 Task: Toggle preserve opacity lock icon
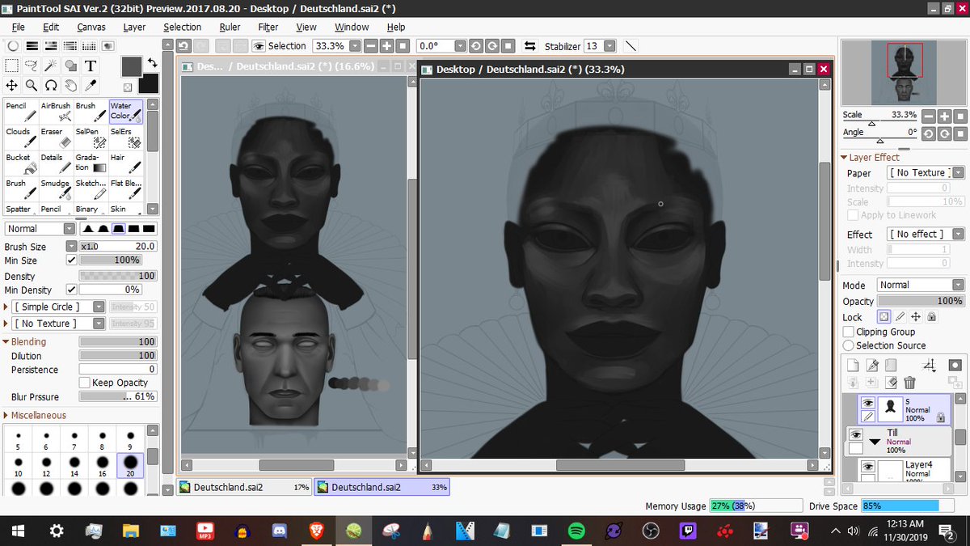coord(884,317)
